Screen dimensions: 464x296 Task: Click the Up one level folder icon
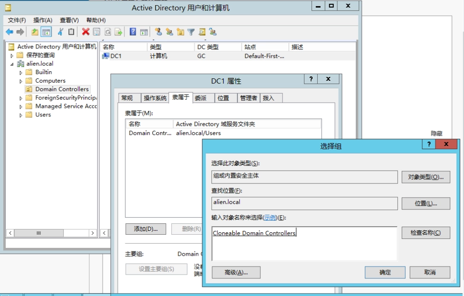tap(35, 32)
